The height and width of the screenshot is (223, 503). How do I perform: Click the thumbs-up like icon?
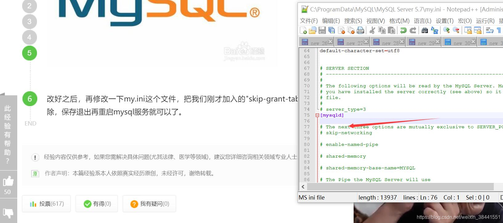point(8,181)
